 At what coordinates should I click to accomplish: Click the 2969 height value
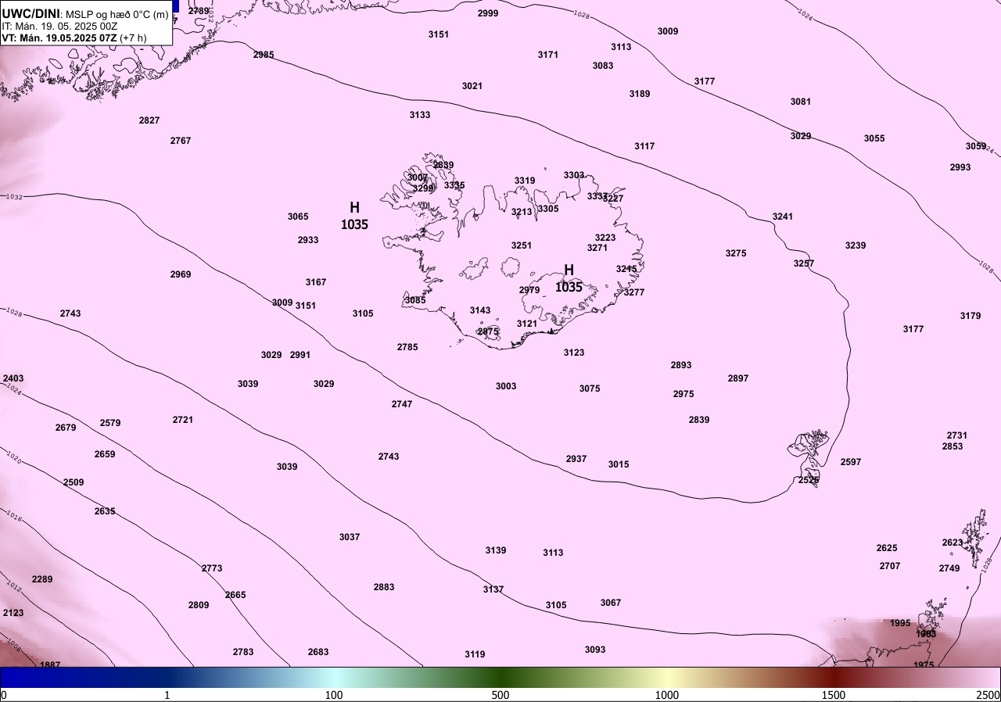pos(181,274)
